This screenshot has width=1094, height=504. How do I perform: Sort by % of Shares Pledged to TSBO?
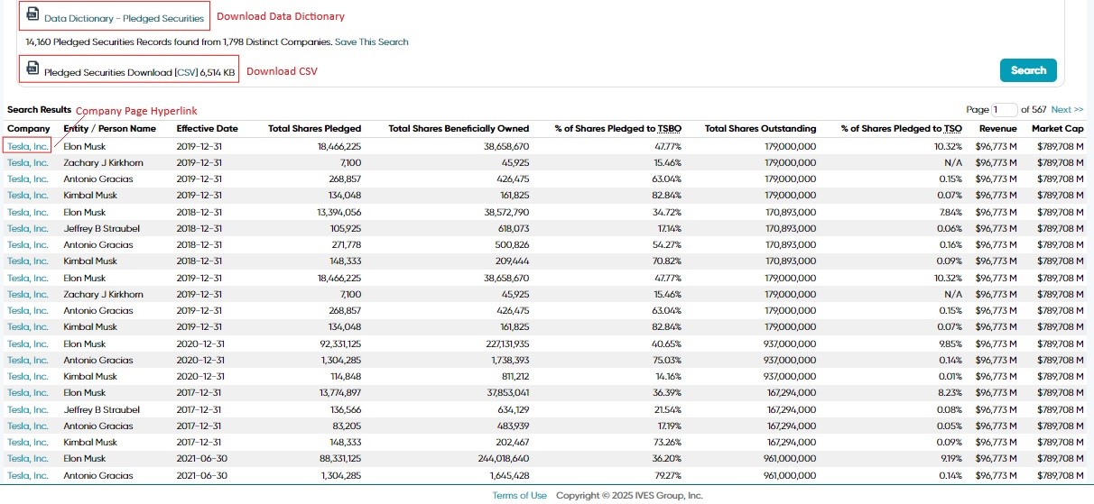[617, 129]
